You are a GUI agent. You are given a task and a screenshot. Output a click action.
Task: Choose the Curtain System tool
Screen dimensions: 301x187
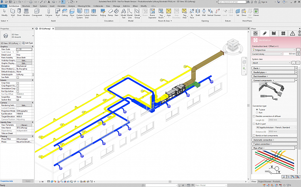coord(80,14)
